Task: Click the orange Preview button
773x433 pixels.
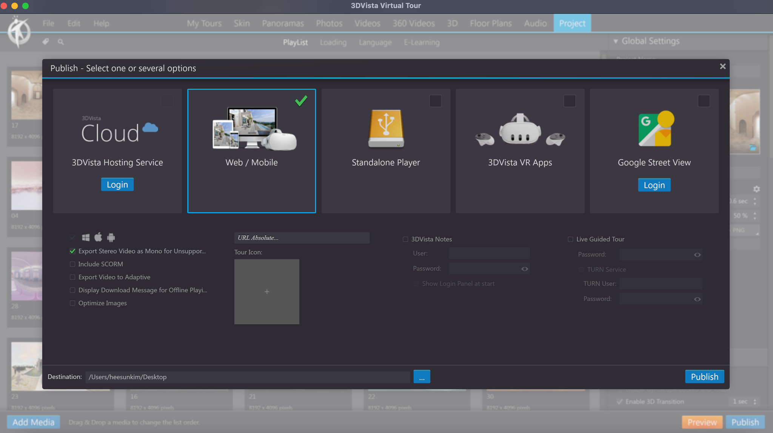Action: [702, 422]
